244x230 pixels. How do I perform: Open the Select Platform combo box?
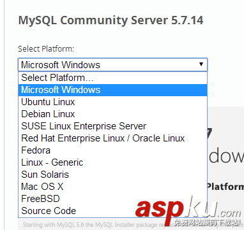[x=112, y=64]
